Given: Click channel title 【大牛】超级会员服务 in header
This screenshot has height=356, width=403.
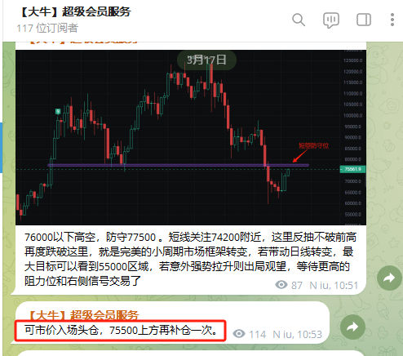Looking at the screenshot, I should tap(74, 11).
